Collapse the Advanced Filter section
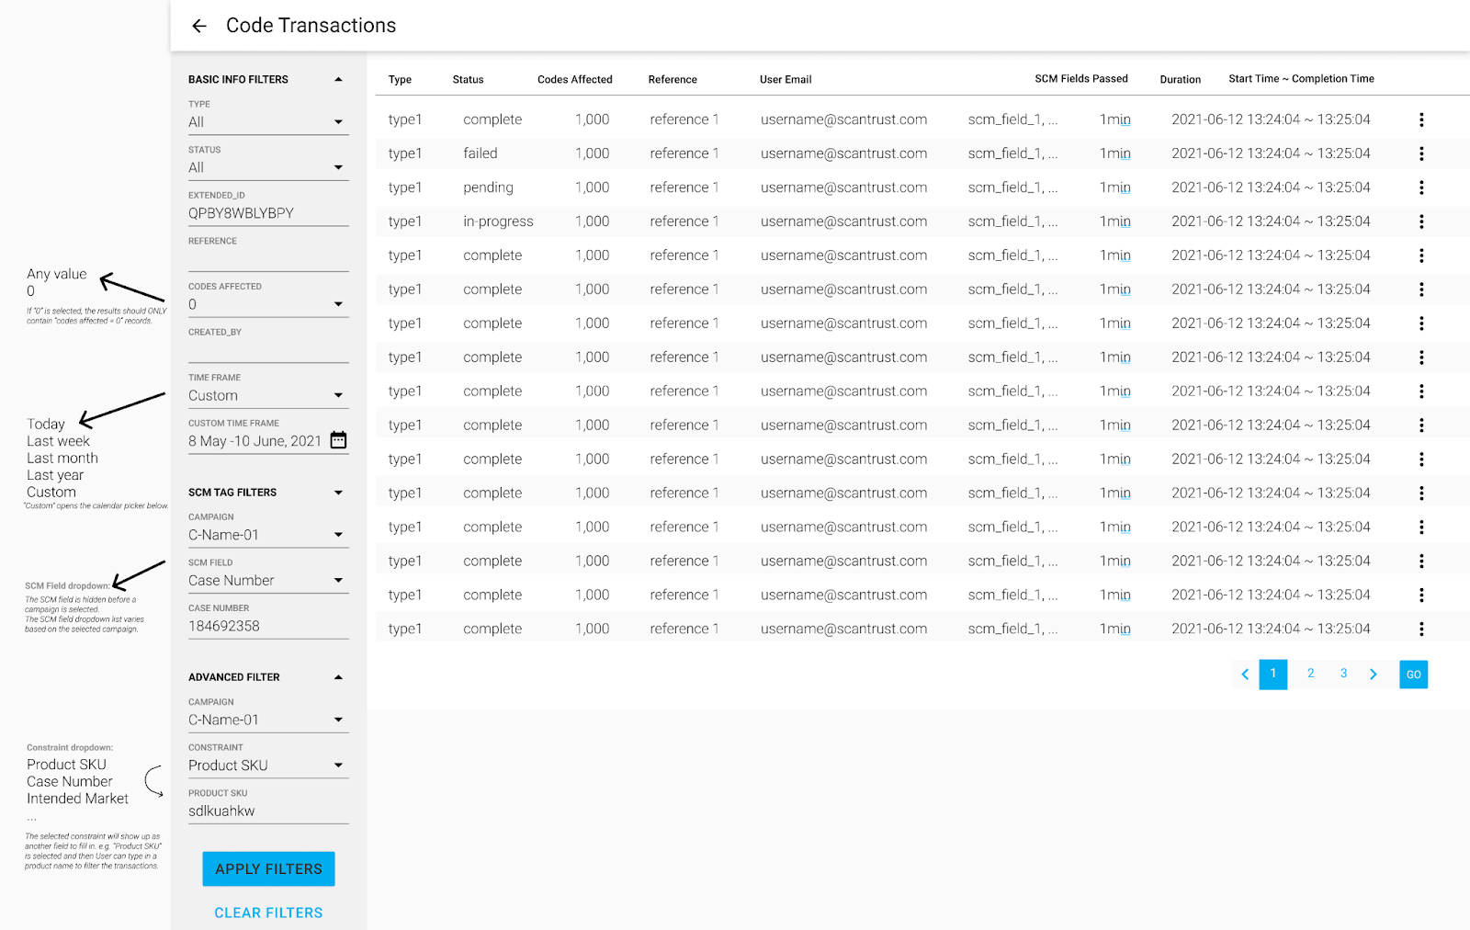 click(339, 677)
